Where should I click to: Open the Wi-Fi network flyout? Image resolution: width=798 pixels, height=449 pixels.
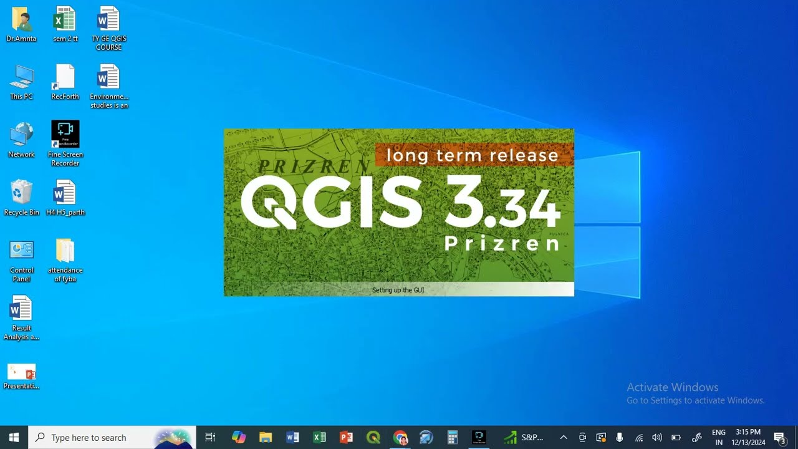tap(639, 437)
